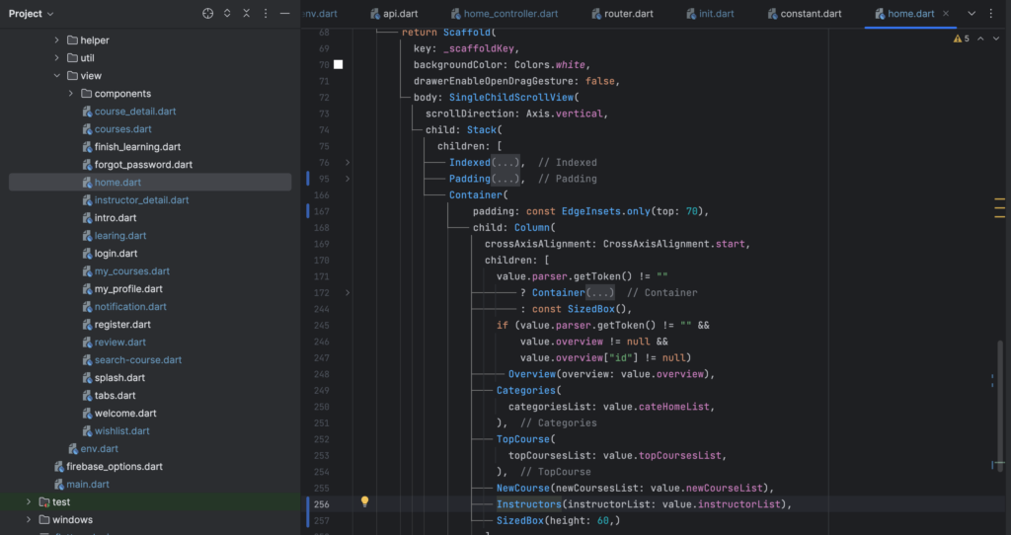Open review.dart file
Viewport: 1011px width, 535px height.
[x=119, y=343]
